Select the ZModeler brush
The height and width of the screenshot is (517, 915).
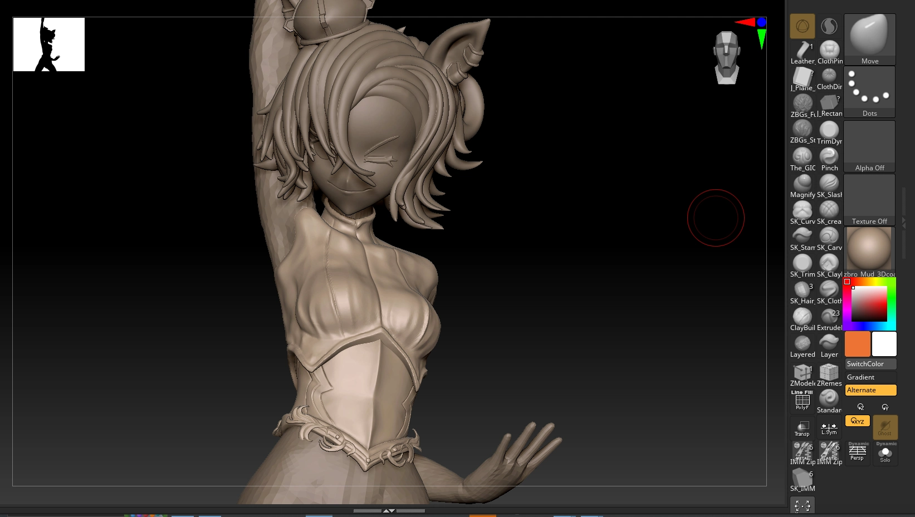click(803, 375)
